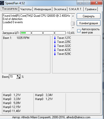This screenshot has width=104, height=119.
Task: Click the down arrow icon beside Темп.127C
Action: [x=55, y=38]
